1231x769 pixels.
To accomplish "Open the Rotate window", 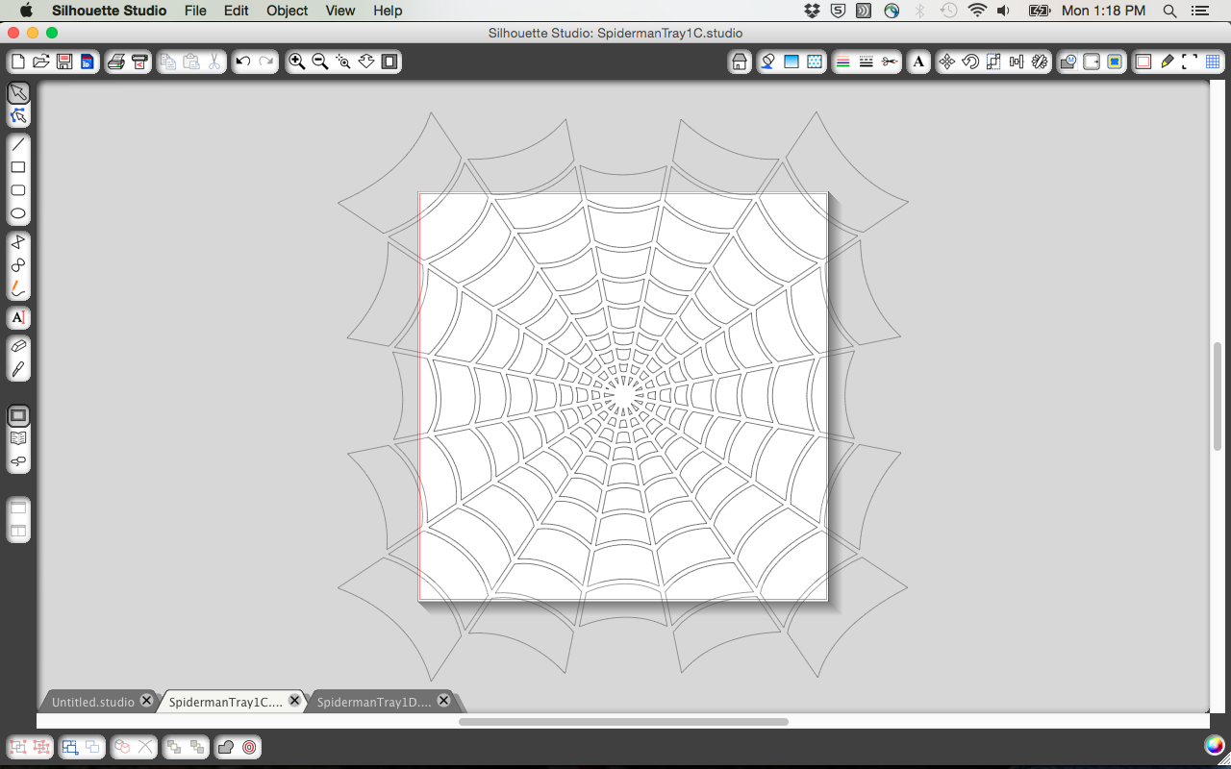I will point(970,62).
